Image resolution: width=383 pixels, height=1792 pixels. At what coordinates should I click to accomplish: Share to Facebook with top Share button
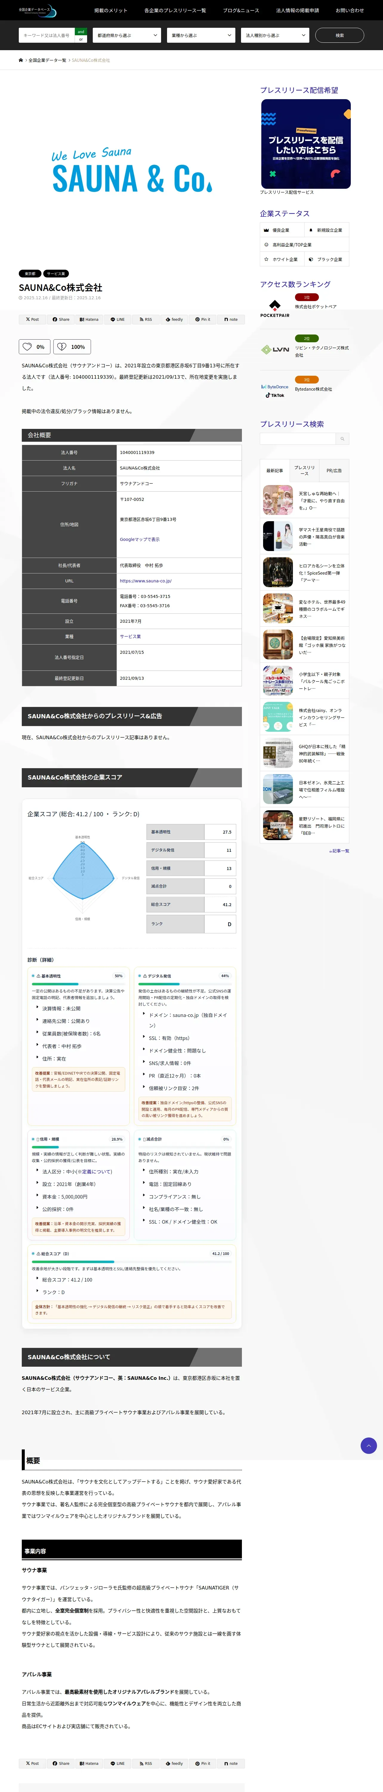(x=61, y=319)
